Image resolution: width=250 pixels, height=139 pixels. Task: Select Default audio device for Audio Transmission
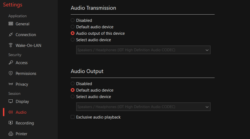(x=73, y=27)
